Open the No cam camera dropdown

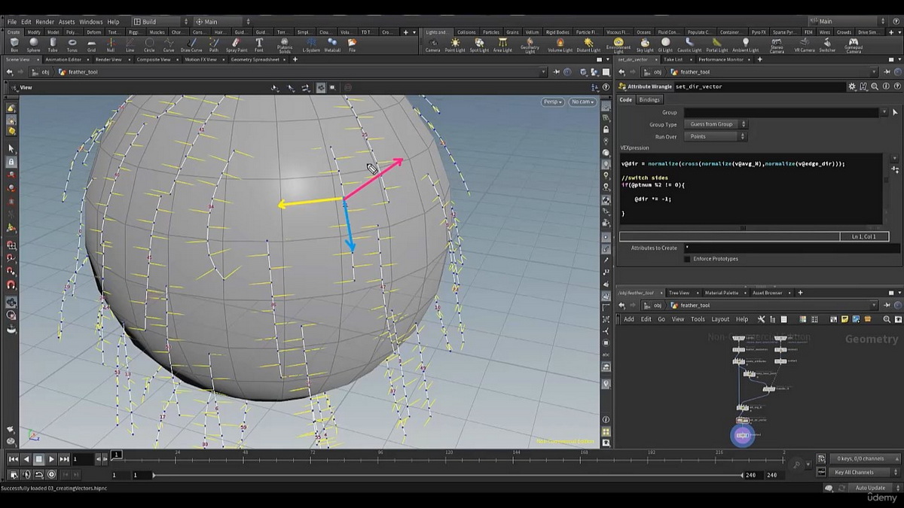tap(582, 102)
